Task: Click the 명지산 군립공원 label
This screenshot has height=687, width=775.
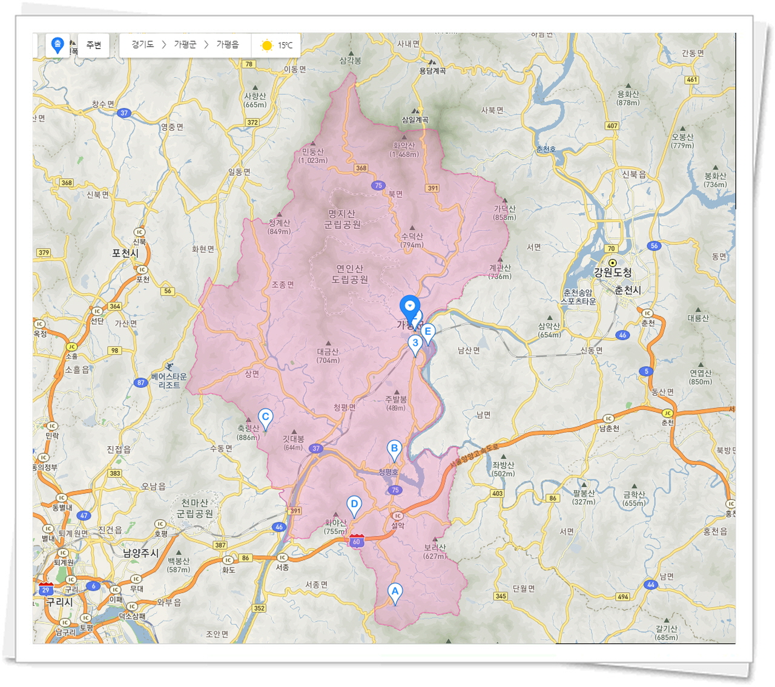Action: [x=342, y=219]
